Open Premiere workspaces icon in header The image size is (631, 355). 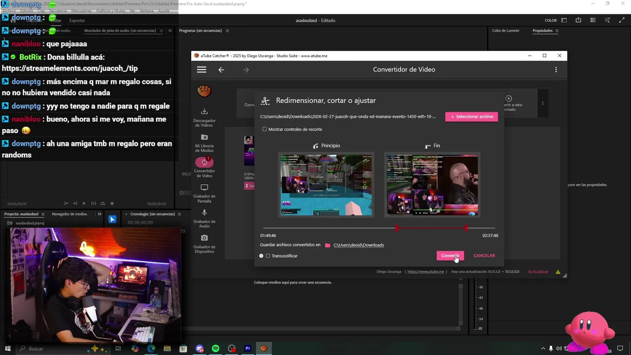564,20
